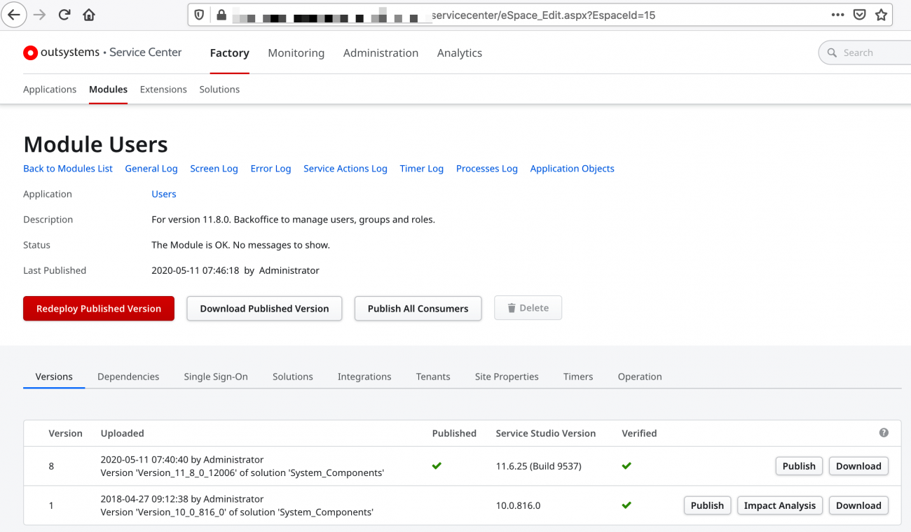This screenshot has height=532, width=911.
Task: Open browser home page icon
Action: 89,15
